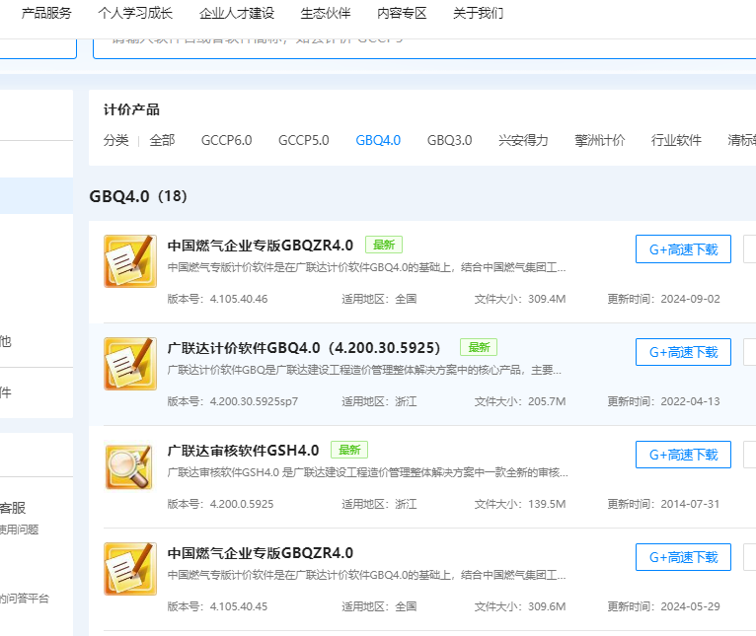This screenshot has width=756, height=636.
Task: Click G+高速下载 for 广联达审核软件GSH4.0
Action: click(683, 455)
